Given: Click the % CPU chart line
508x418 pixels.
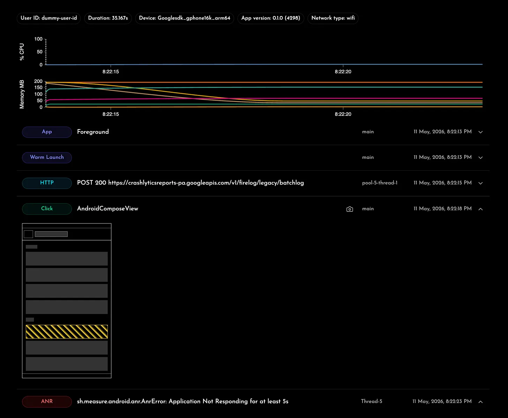Looking at the screenshot, I should 264,64.
